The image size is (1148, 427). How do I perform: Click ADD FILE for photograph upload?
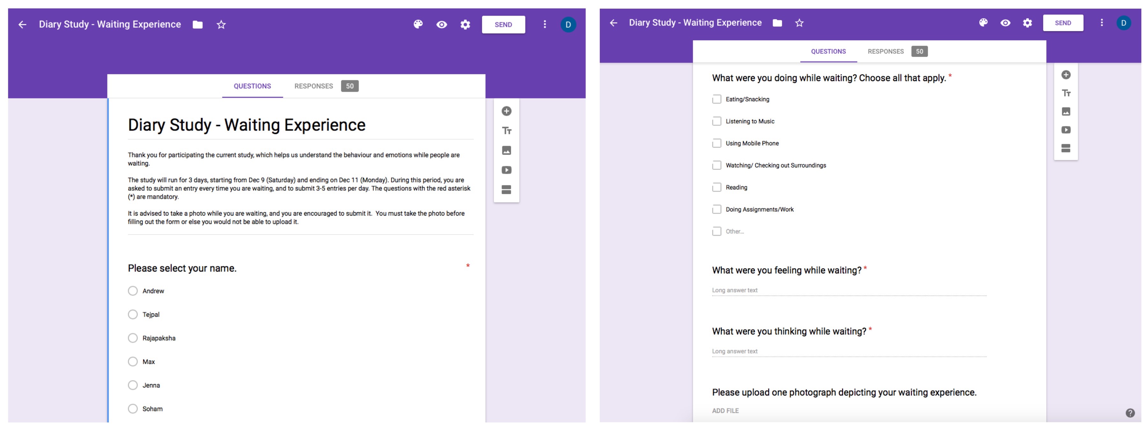[x=725, y=411]
